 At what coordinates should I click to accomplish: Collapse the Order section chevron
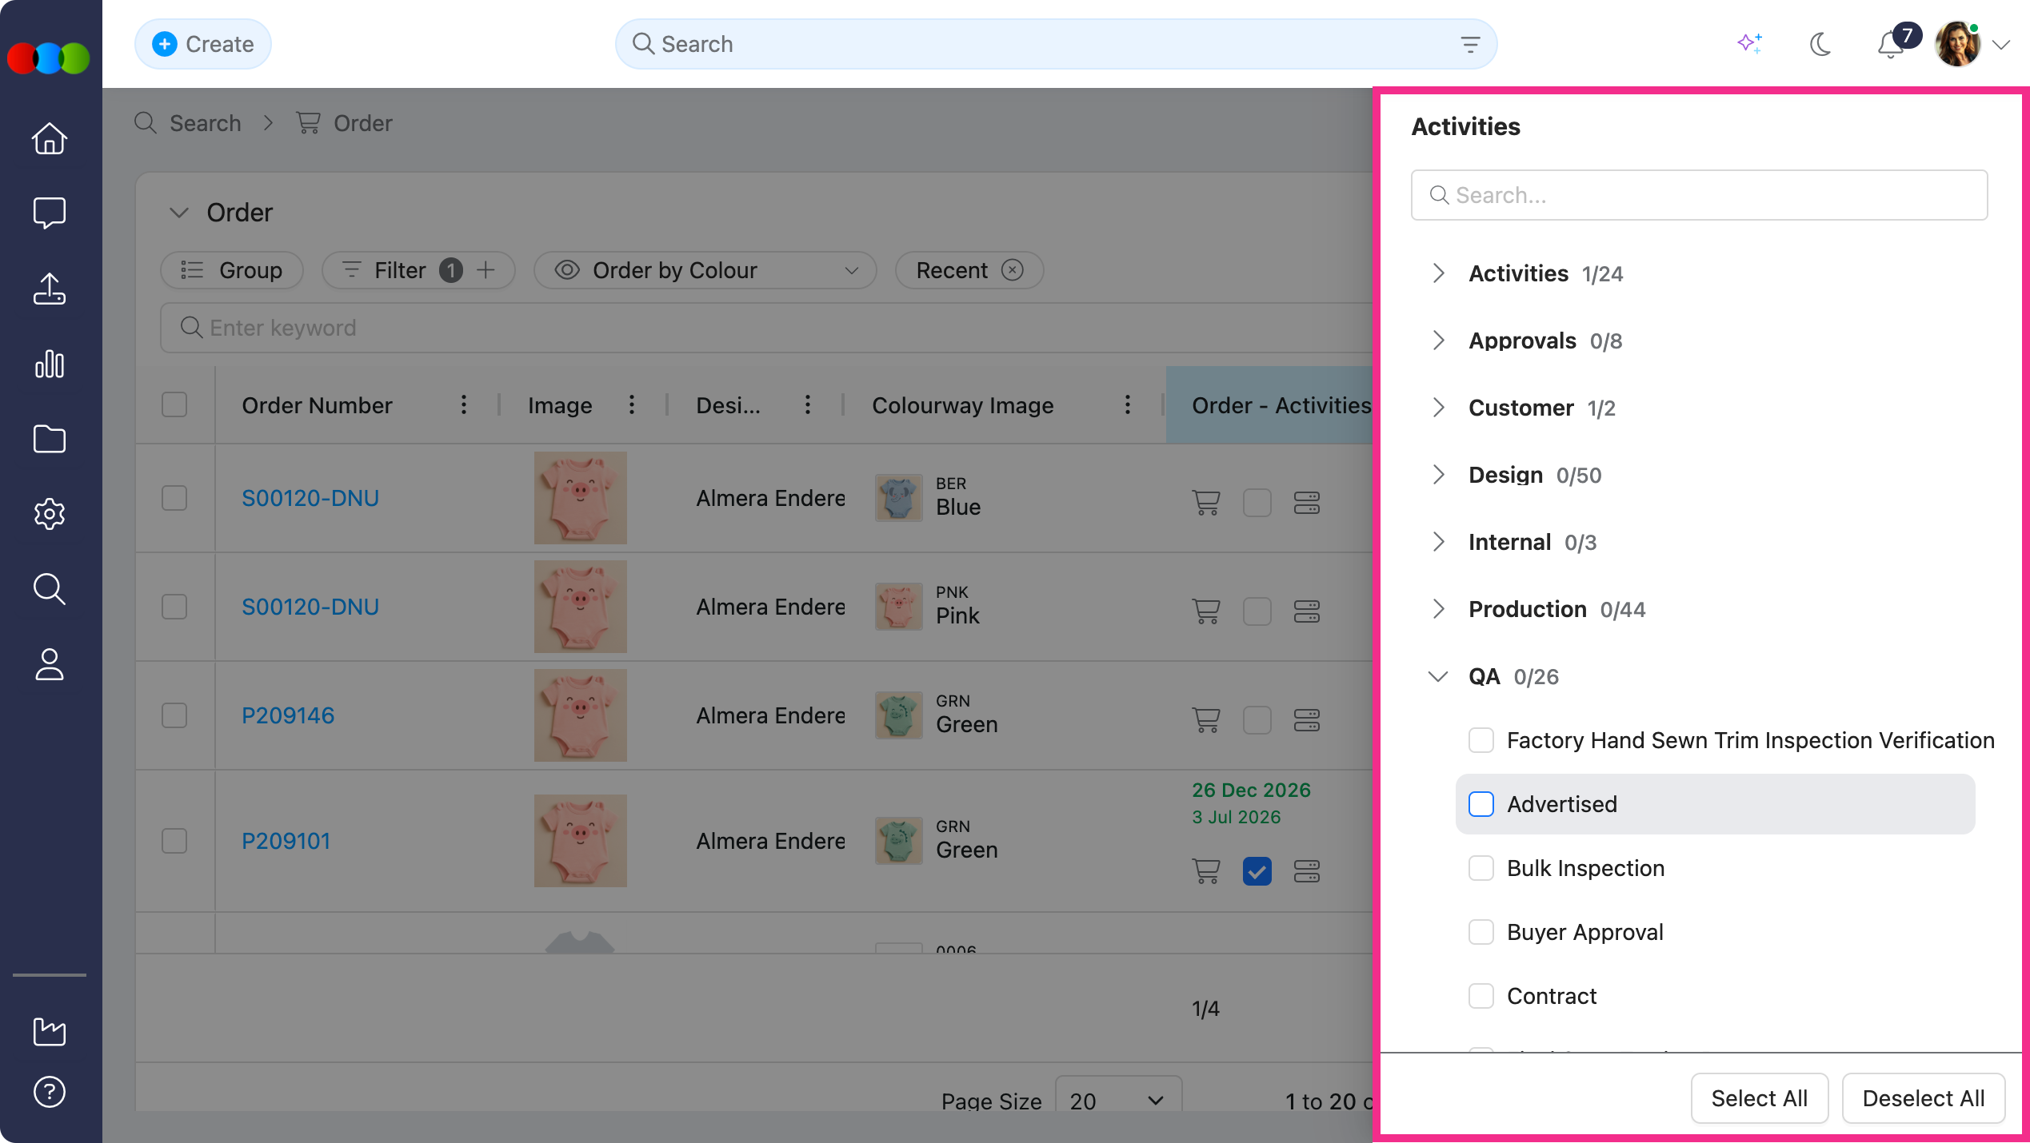pyautogui.click(x=179, y=213)
